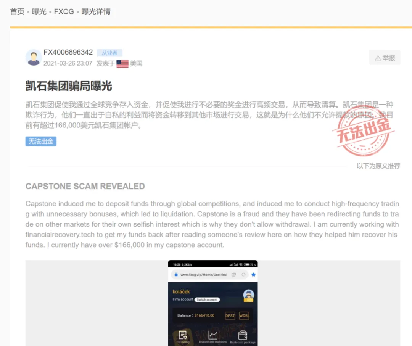This screenshot has width=412, height=346.
Task: Click the Balance $166410.00 value
Action: [204, 315]
